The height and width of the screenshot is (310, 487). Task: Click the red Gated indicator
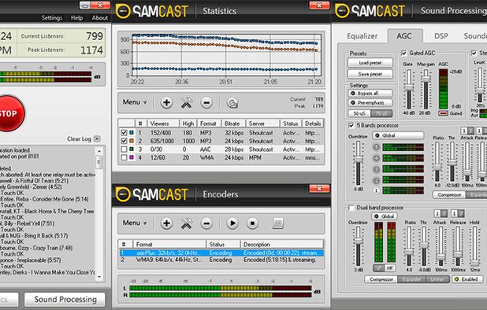[x=443, y=113]
